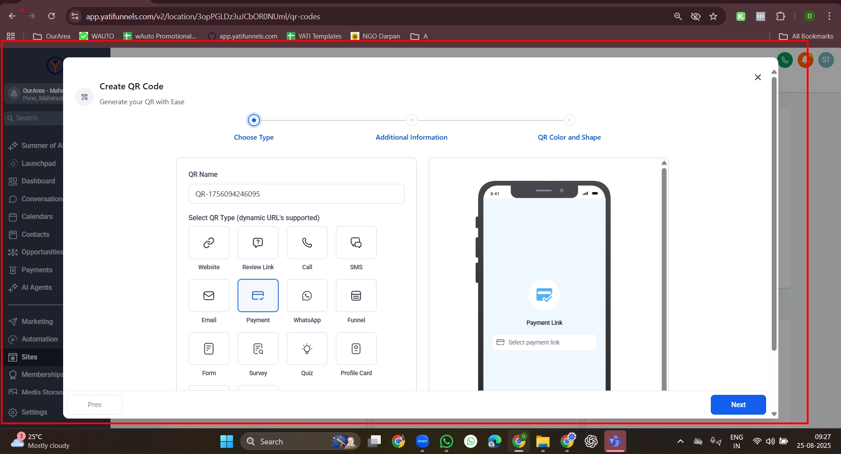The image size is (841, 454).
Task: Pick the SMS QR type
Action: pyautogui.click(x=356, y=243)
